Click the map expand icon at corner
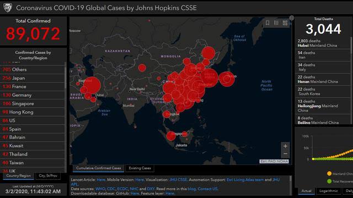353x198 pixels. 292,18
